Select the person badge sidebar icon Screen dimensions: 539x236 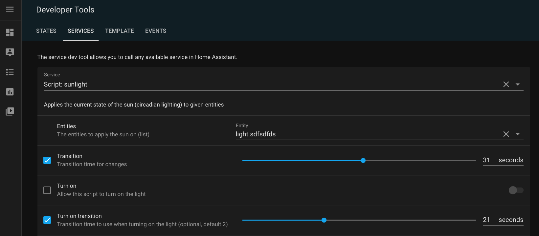[10, 52]
